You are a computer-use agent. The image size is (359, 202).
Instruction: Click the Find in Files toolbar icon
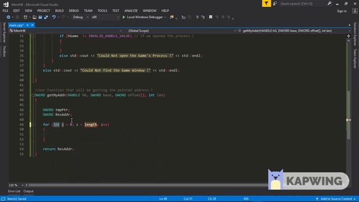click(172, 17)
